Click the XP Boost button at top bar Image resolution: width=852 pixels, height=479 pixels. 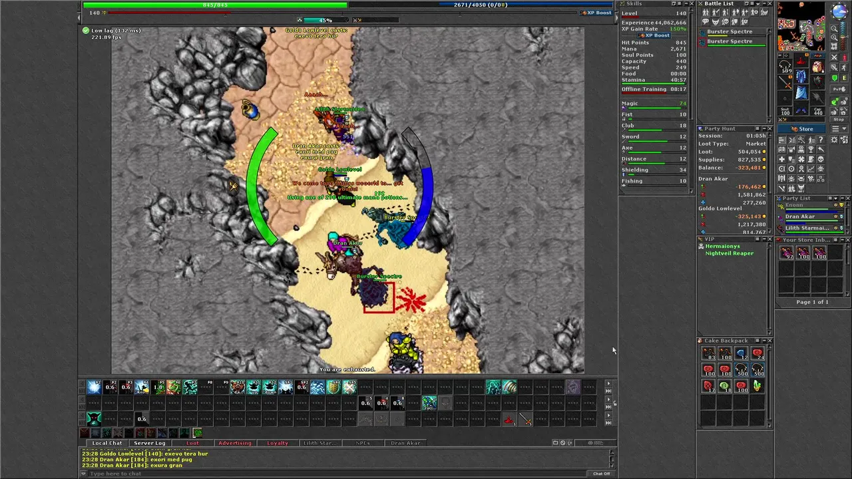tap(596, 13)
